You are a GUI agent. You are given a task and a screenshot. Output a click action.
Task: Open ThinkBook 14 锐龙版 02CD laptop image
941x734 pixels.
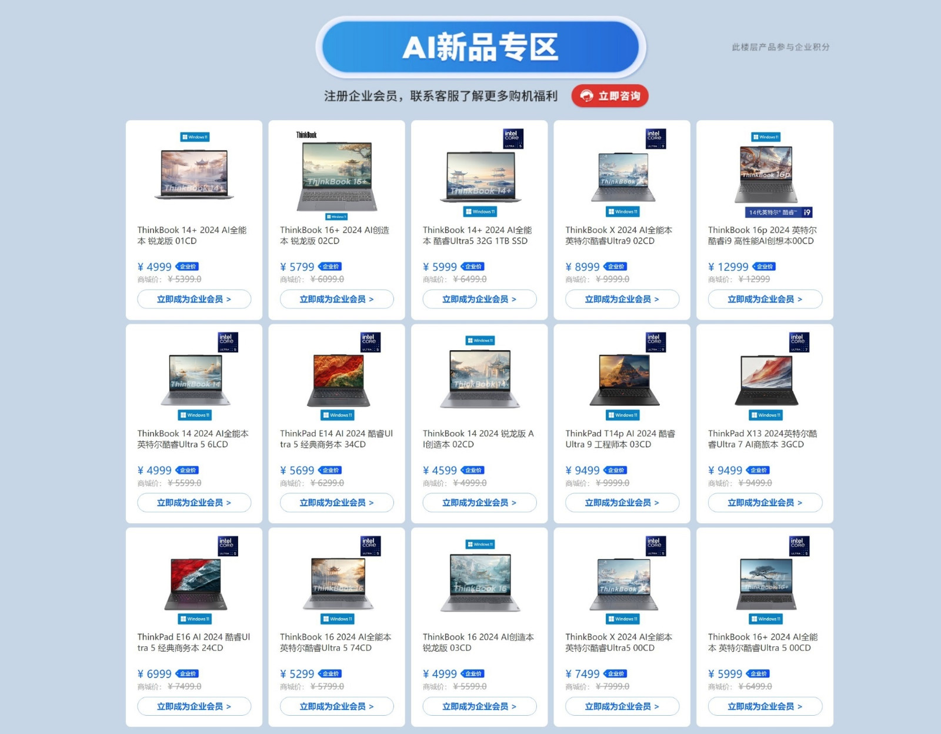point(480,379)
